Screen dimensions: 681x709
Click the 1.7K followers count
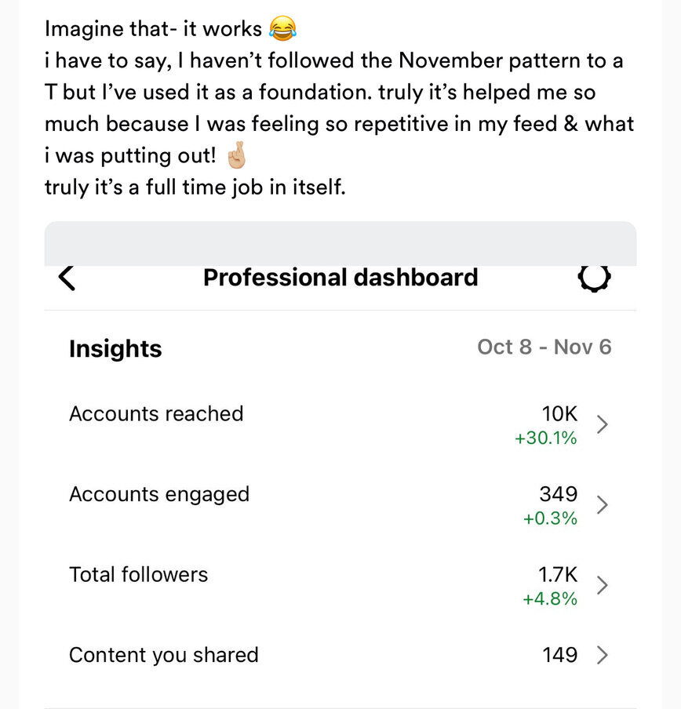[x=558, y=575]
